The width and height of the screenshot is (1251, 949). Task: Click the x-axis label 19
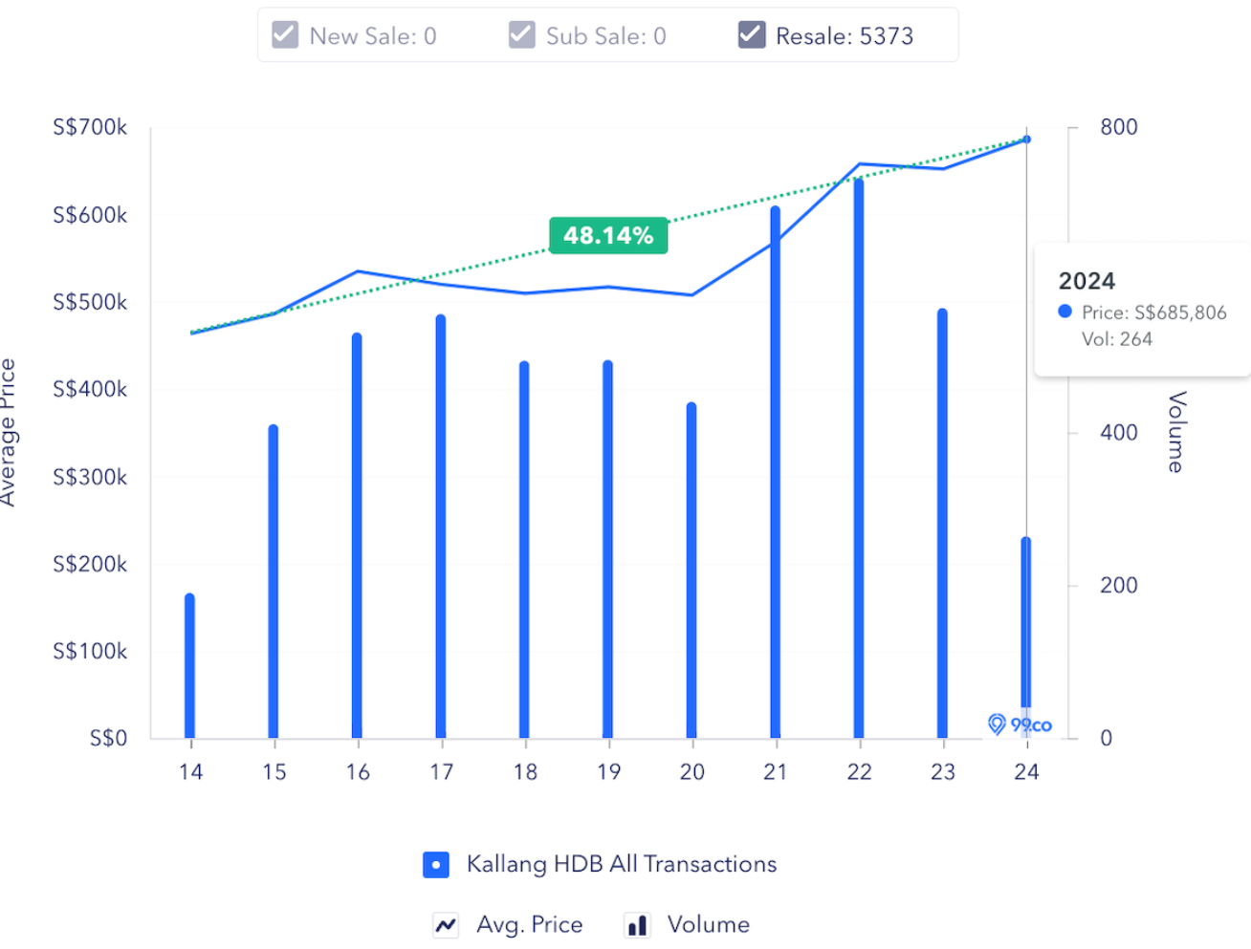coord(608,771)
